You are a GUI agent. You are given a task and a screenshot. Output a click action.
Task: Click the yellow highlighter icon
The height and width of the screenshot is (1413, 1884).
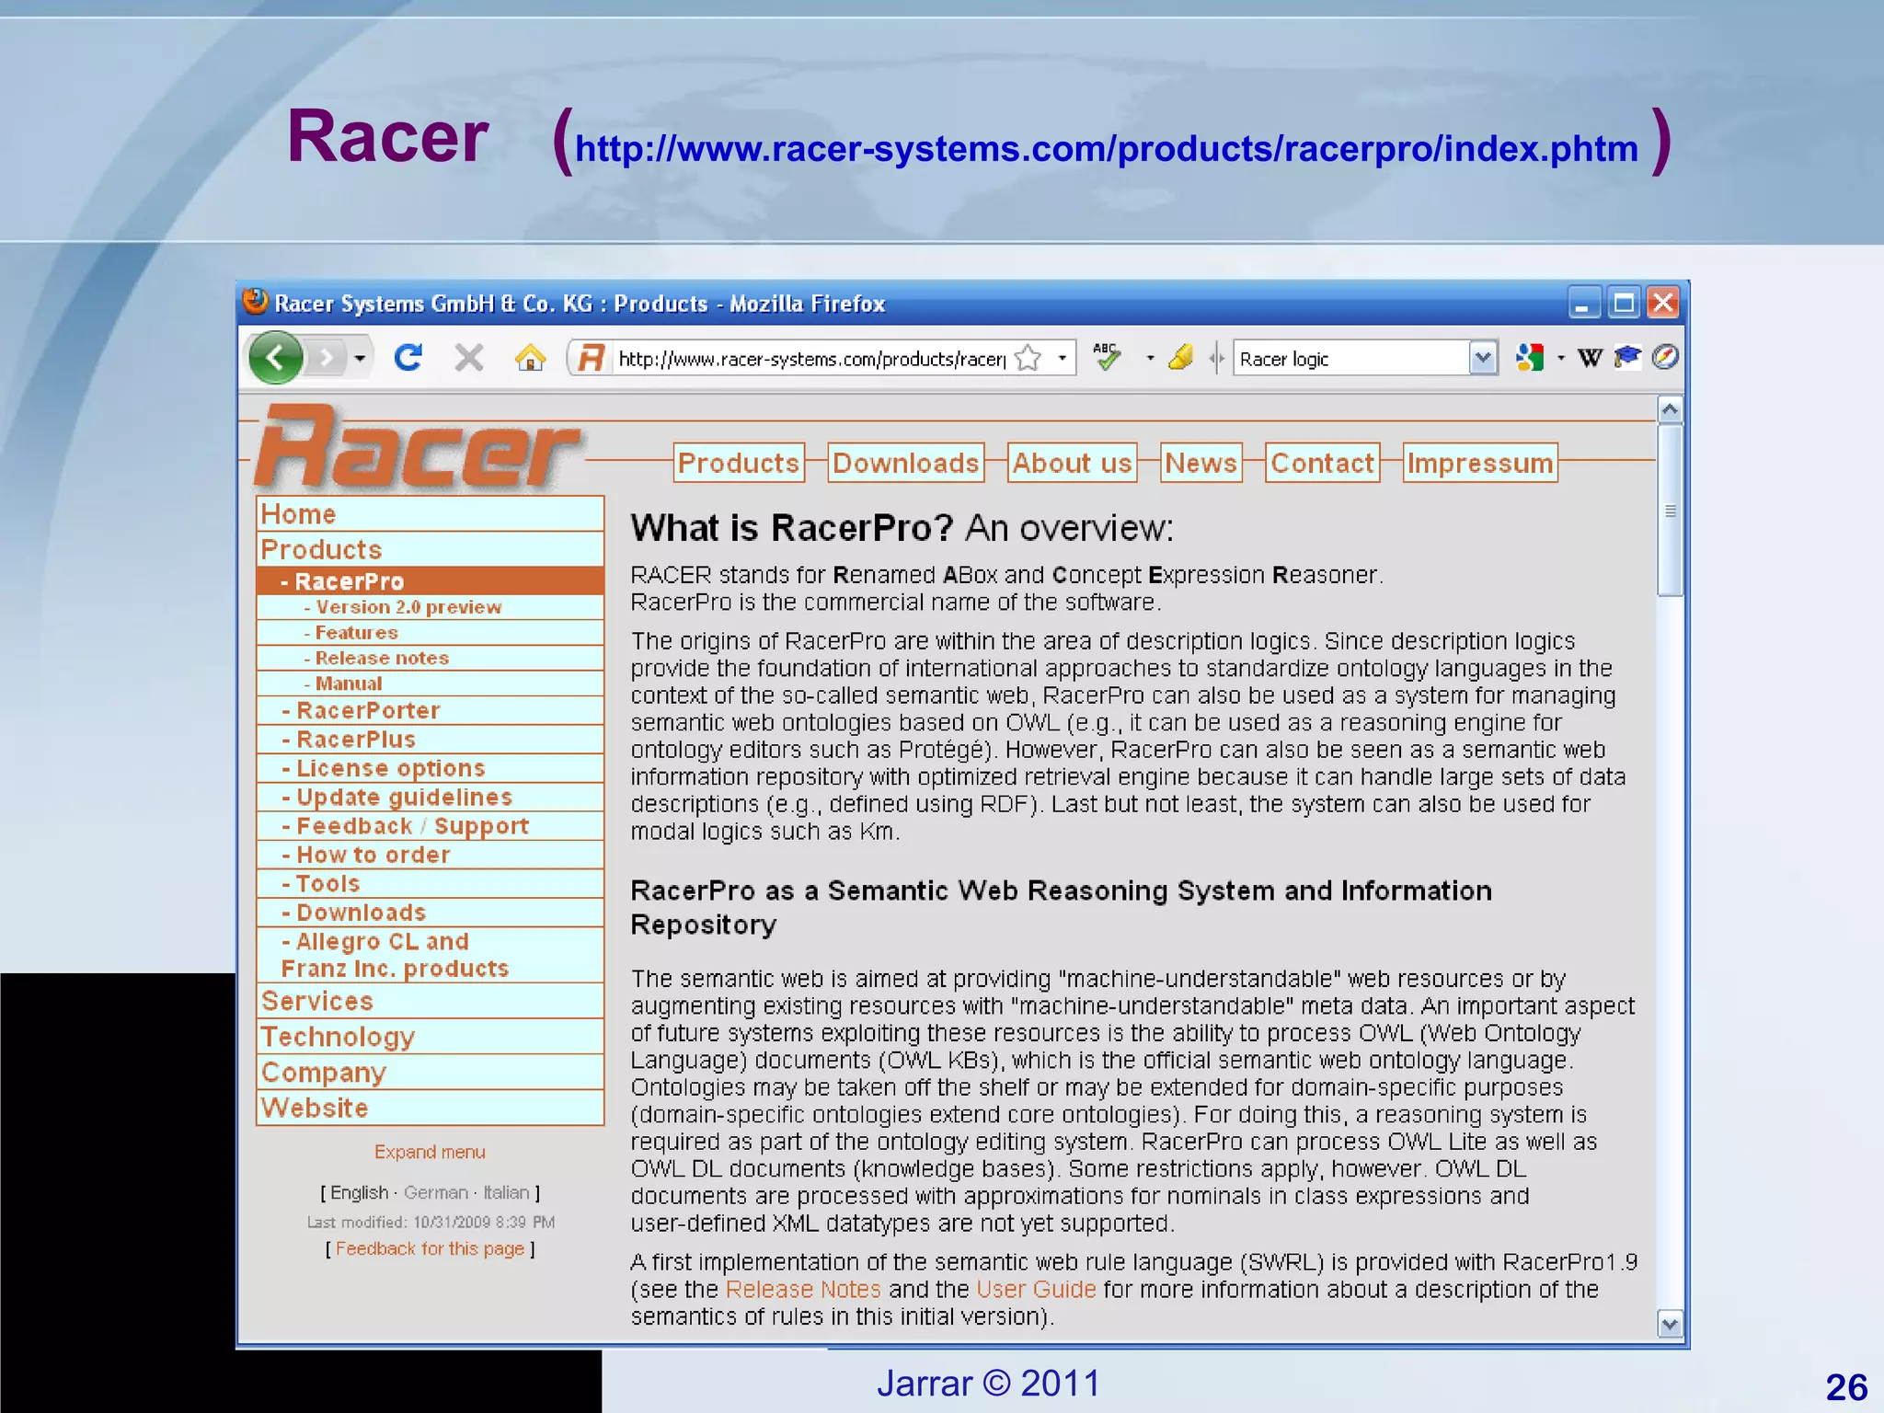[x=1180, y=357]
